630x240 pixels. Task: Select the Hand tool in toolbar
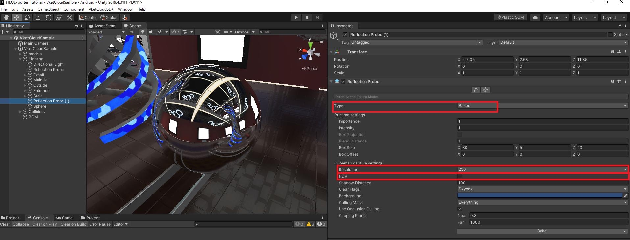coord(6,17)
